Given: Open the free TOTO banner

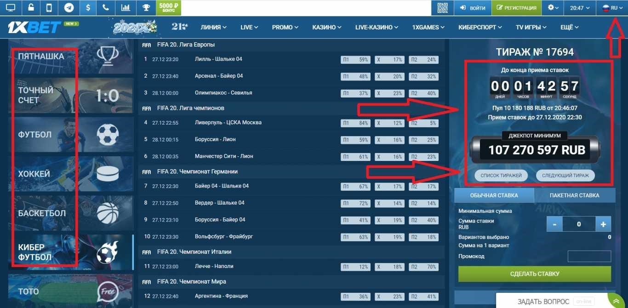Looking at the screenshot, I should pyautogui.click(x=71, y=291).
